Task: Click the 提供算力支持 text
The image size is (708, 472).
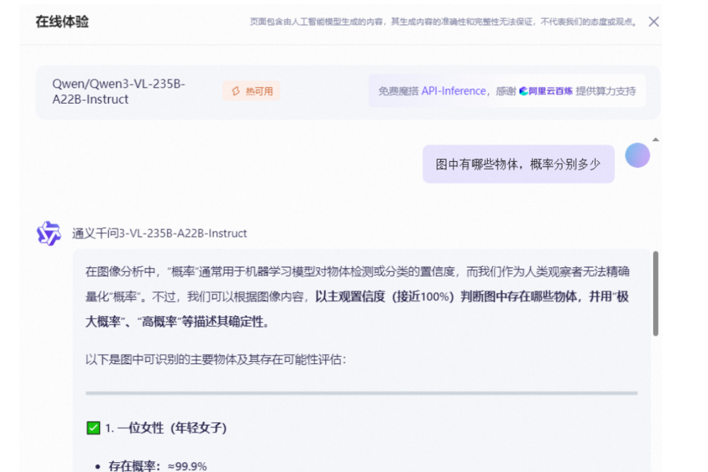Action: tap(606, 90)
